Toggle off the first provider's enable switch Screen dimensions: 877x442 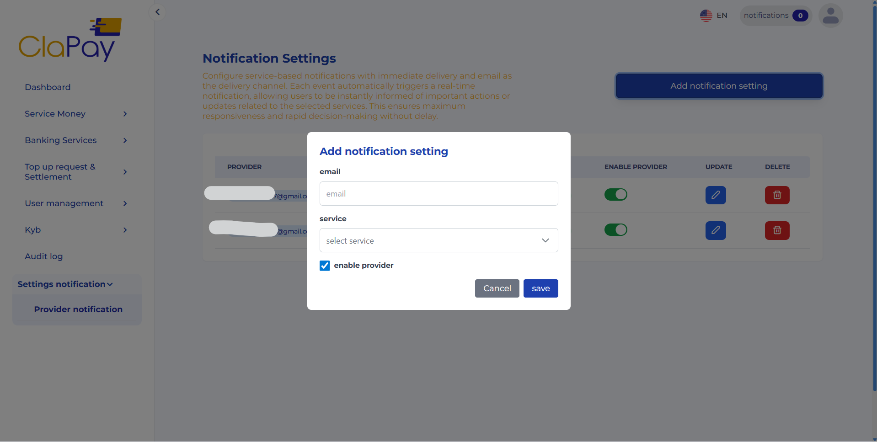(x=616, y=194)
